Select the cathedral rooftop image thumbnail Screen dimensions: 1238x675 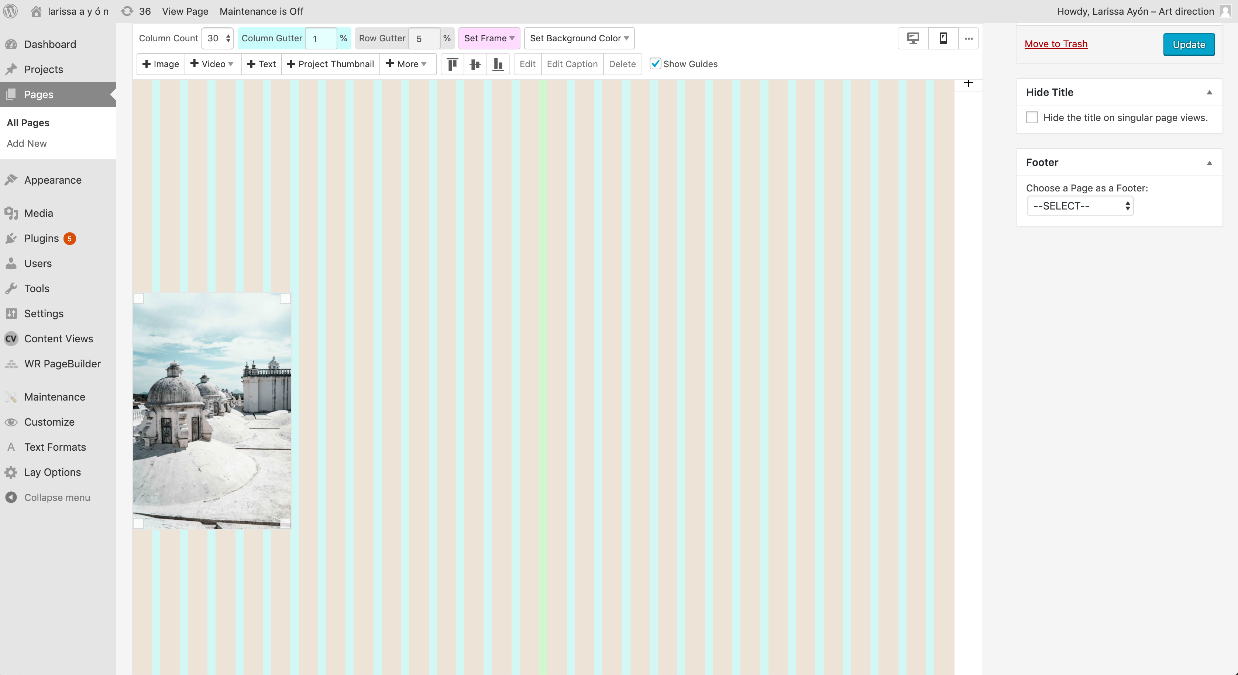(x=212, y=411)
